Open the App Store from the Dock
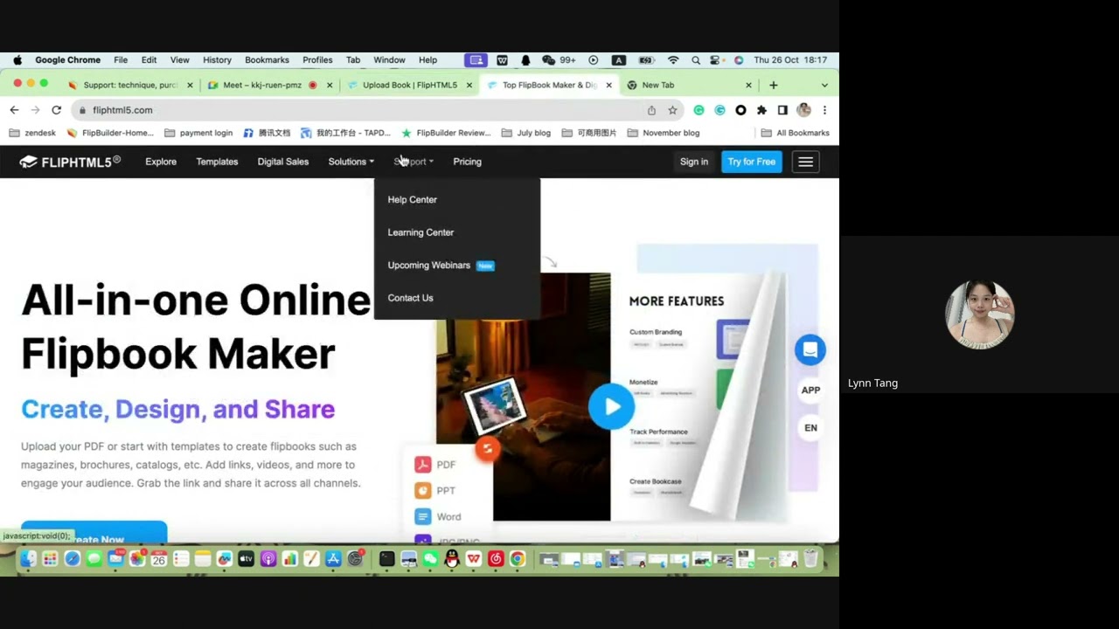Image resolution: width=1119 pixels, height=629 pixels. 333,559
